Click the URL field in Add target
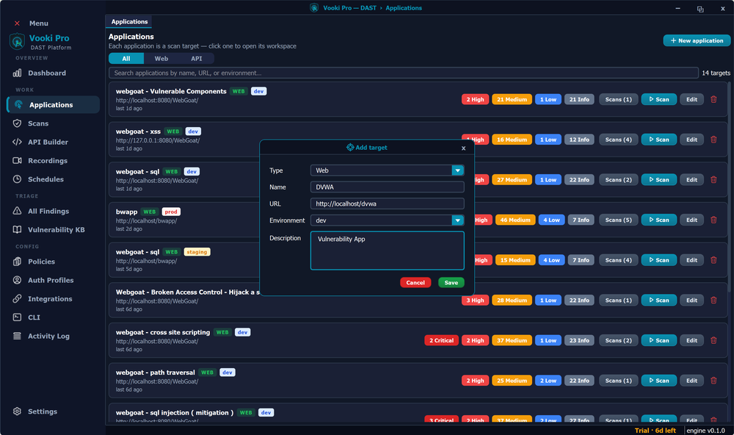Viewport: 734px width, 435px height. pos(387,204)
